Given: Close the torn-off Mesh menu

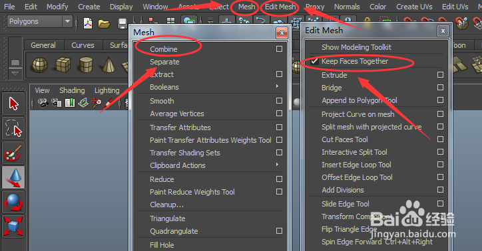Looking at the screenshot, I should point(282,33).
